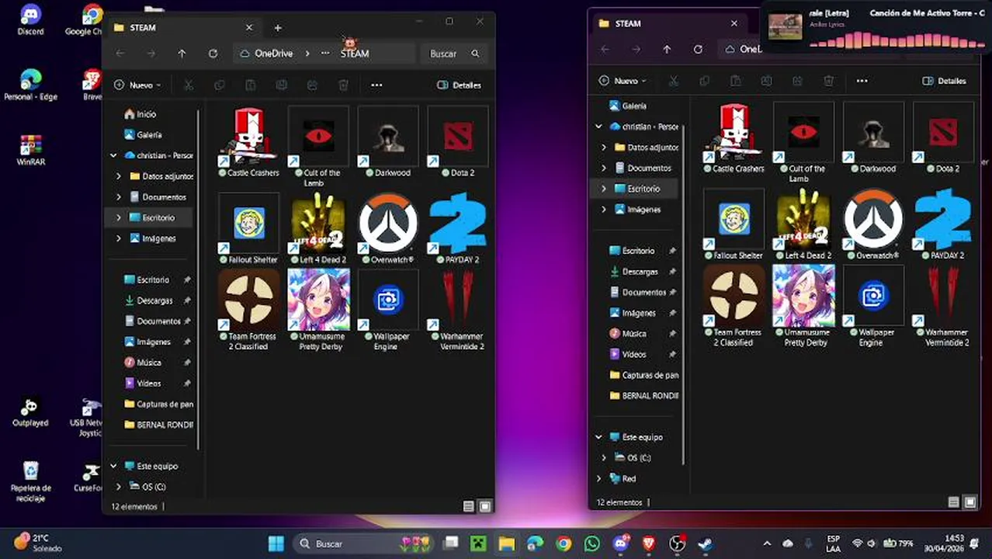Image resolution: width=992 pixels, height=559 pixels.
Task: Toggle Detalles pane in right window
Action: click(944, 81)
